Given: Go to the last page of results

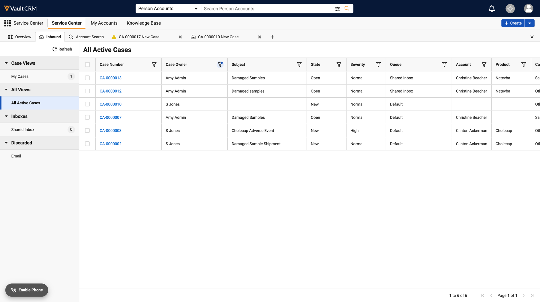Looking at the screenshot, I should [x=532, y=295].
